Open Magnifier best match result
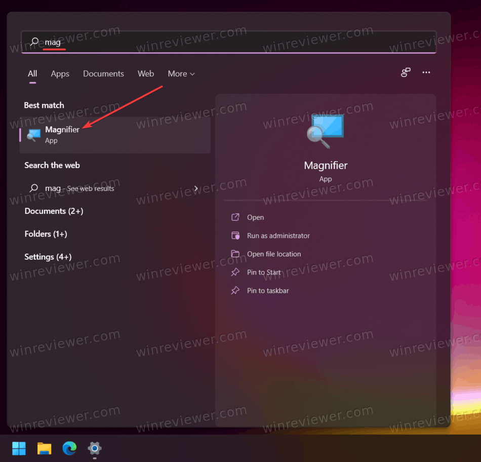This screenshot has height=462, width=481. pyautogui.click(x=115, y=135)
